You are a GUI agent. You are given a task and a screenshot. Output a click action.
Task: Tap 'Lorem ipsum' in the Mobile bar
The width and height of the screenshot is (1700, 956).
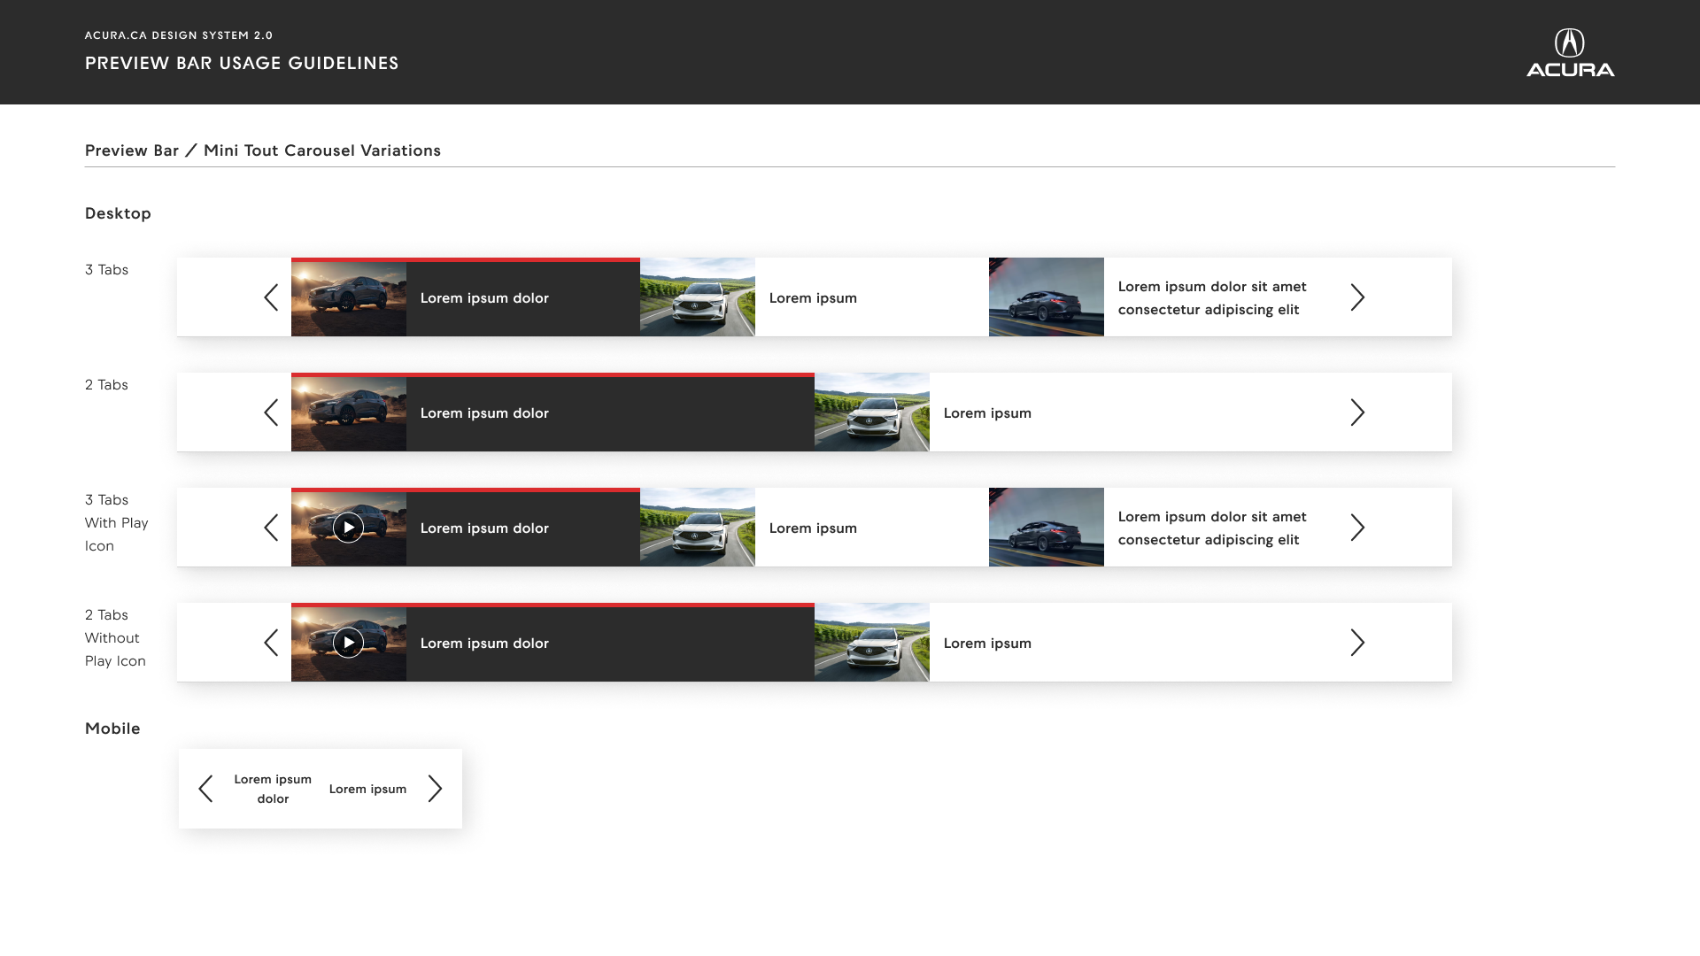coord(367,789)
